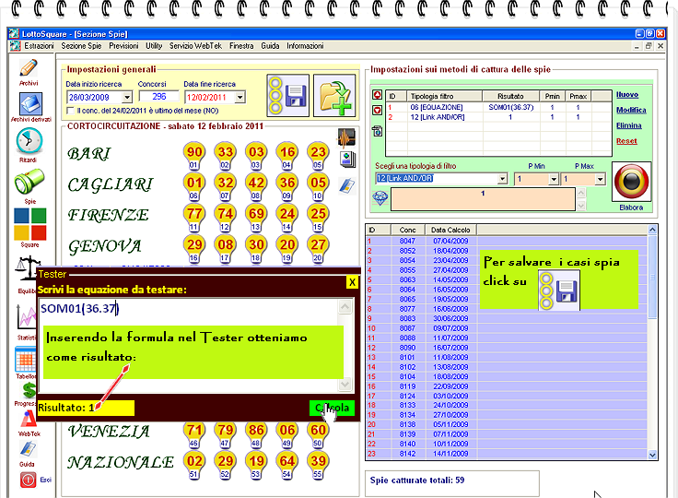Expand Data fine ricerca dropdown
This screenshot has height=498, width=678.
pos(240,97)
